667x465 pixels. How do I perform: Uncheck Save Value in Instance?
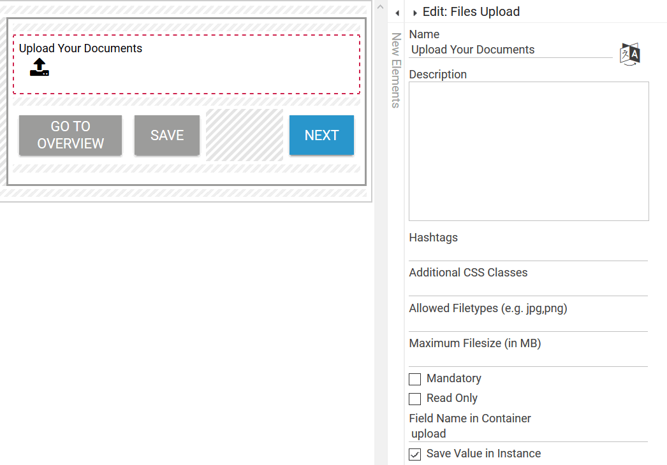415,454
